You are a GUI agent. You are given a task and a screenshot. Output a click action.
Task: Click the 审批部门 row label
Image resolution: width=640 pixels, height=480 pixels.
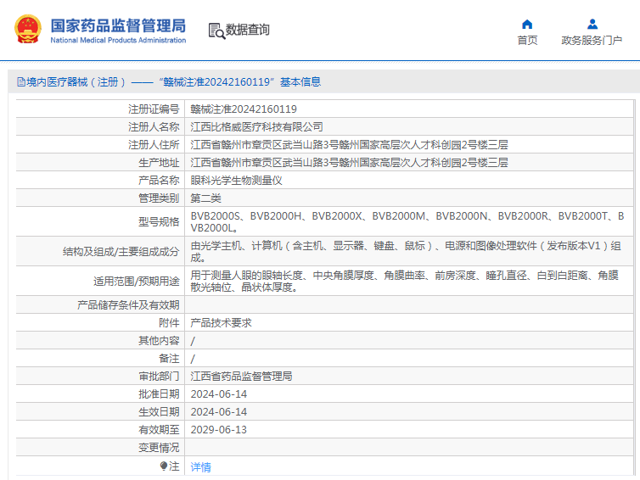pos(159,377)
